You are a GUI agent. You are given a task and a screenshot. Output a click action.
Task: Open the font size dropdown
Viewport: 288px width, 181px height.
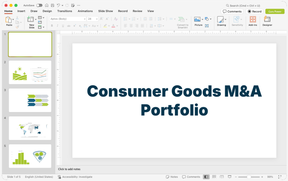(x=97, y=19)
